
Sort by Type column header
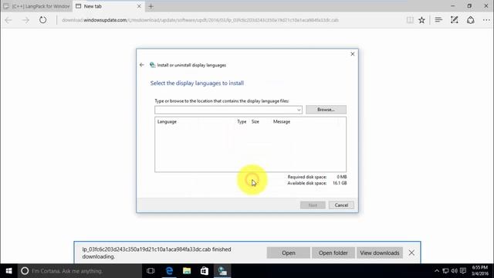click(242, 122)
